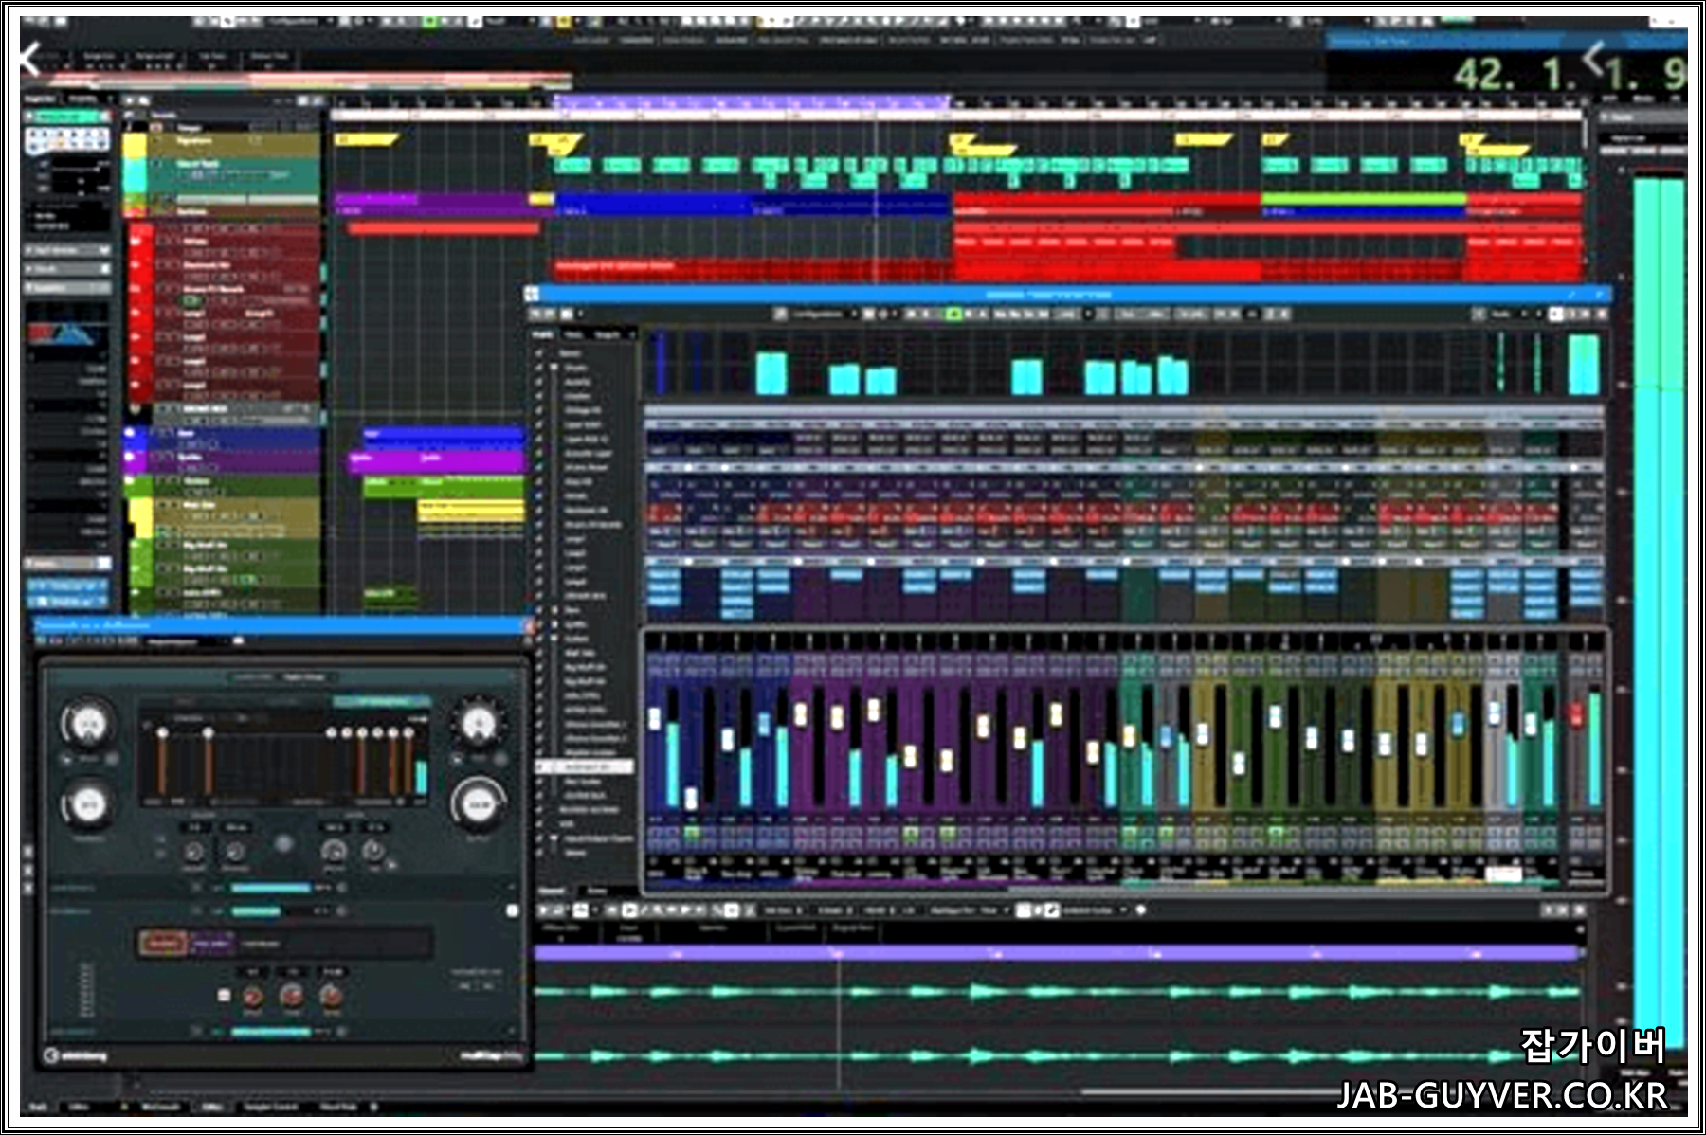Click the lower blue button at Inspector bottom
Image resolution: width=1706 pixels, height=1135 pixels.
tap(66, 602)
